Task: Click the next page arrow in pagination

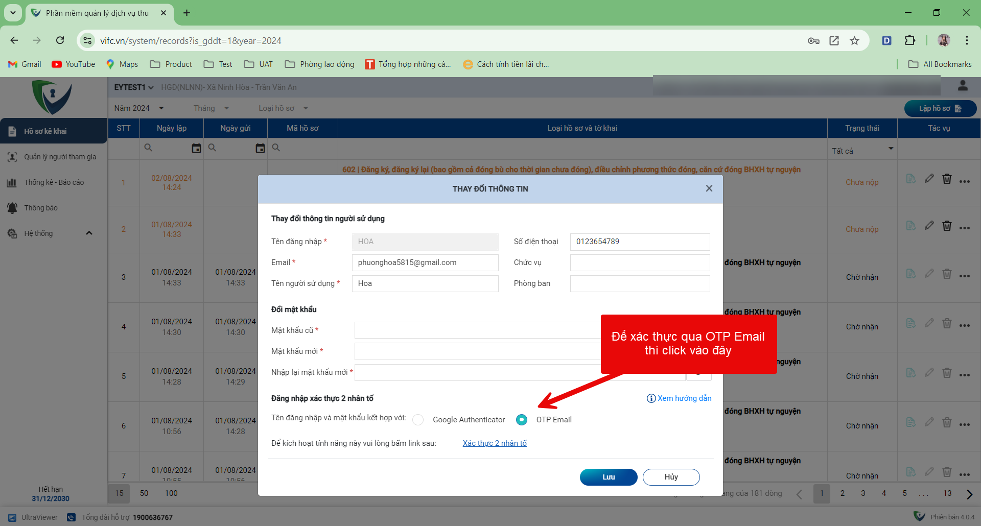Action: 969,494
